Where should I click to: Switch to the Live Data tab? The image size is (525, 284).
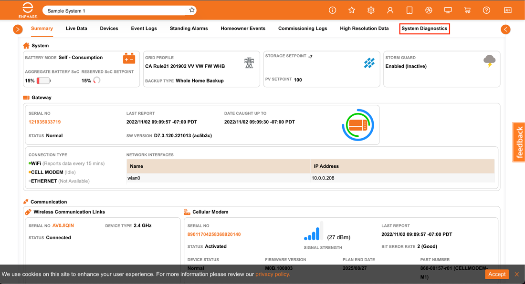[76, 29]
